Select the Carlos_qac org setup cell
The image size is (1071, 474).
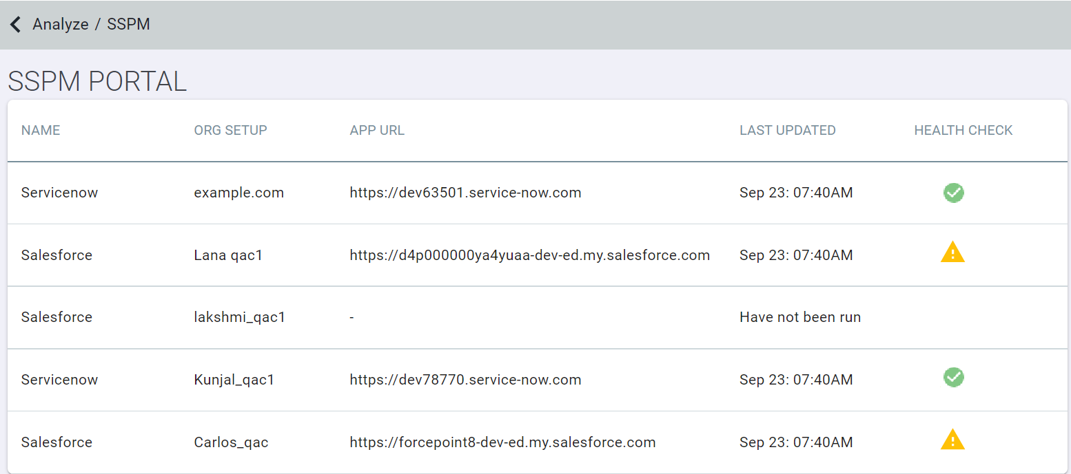coord(231,442)
